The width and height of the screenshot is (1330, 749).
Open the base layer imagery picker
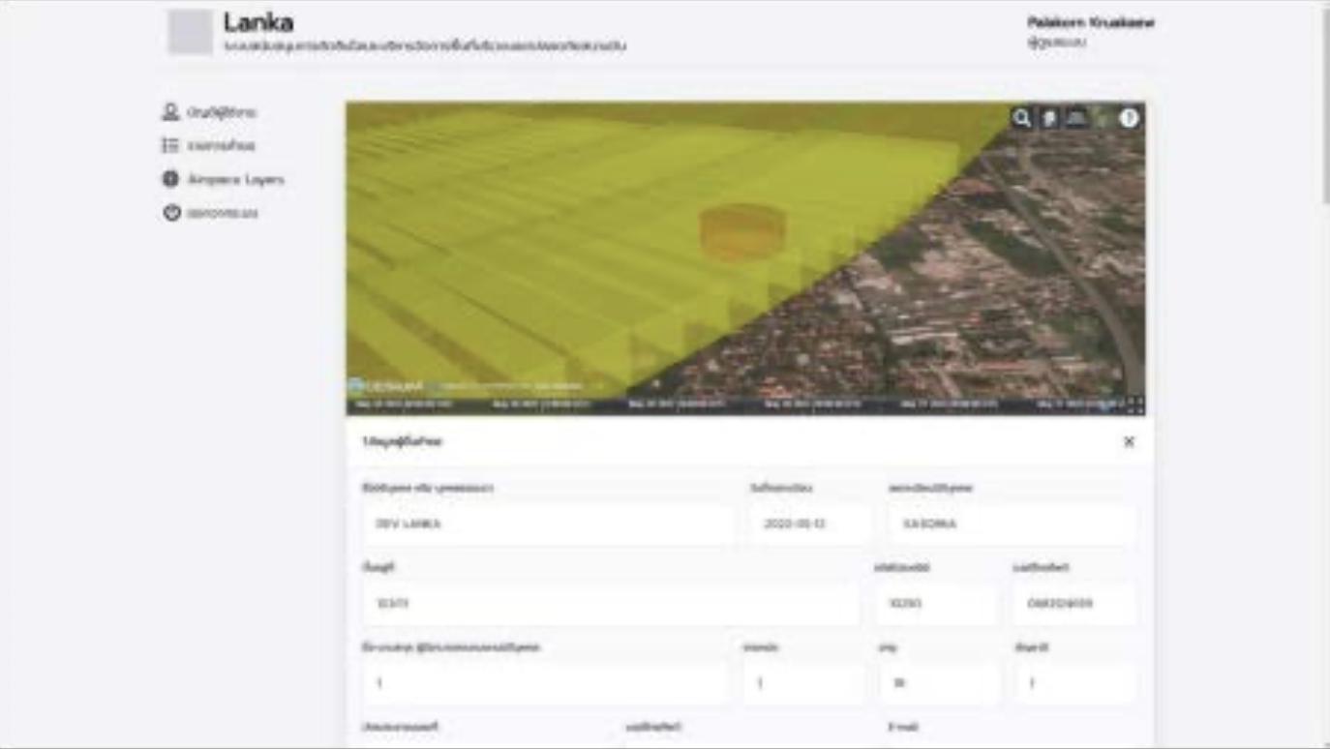click(x=1103, y=118)
